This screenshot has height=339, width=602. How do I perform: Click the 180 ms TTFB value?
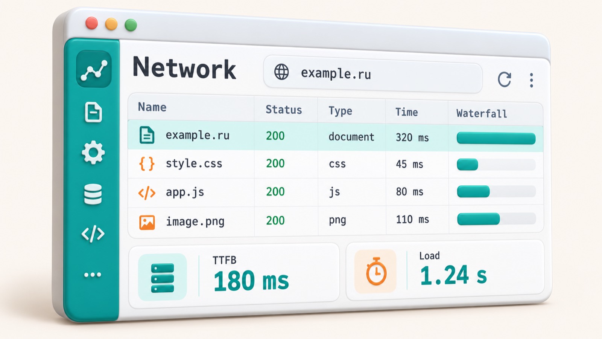tap(251, 281)
